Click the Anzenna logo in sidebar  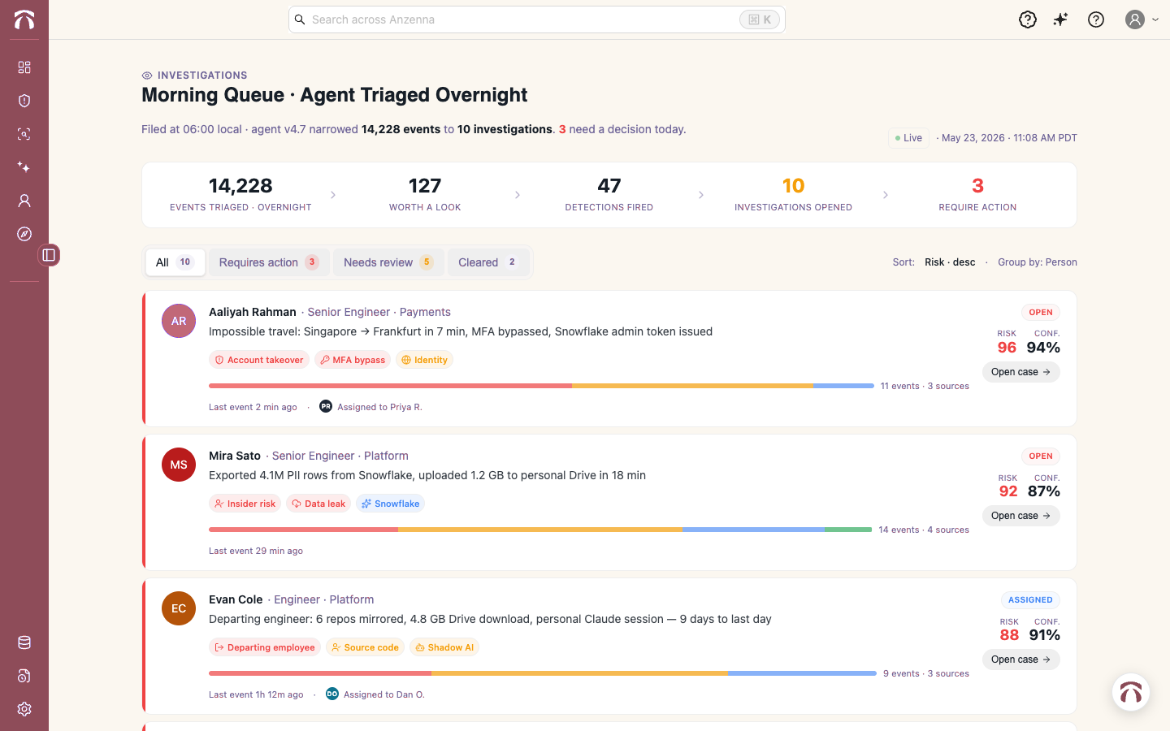[24, 19]
